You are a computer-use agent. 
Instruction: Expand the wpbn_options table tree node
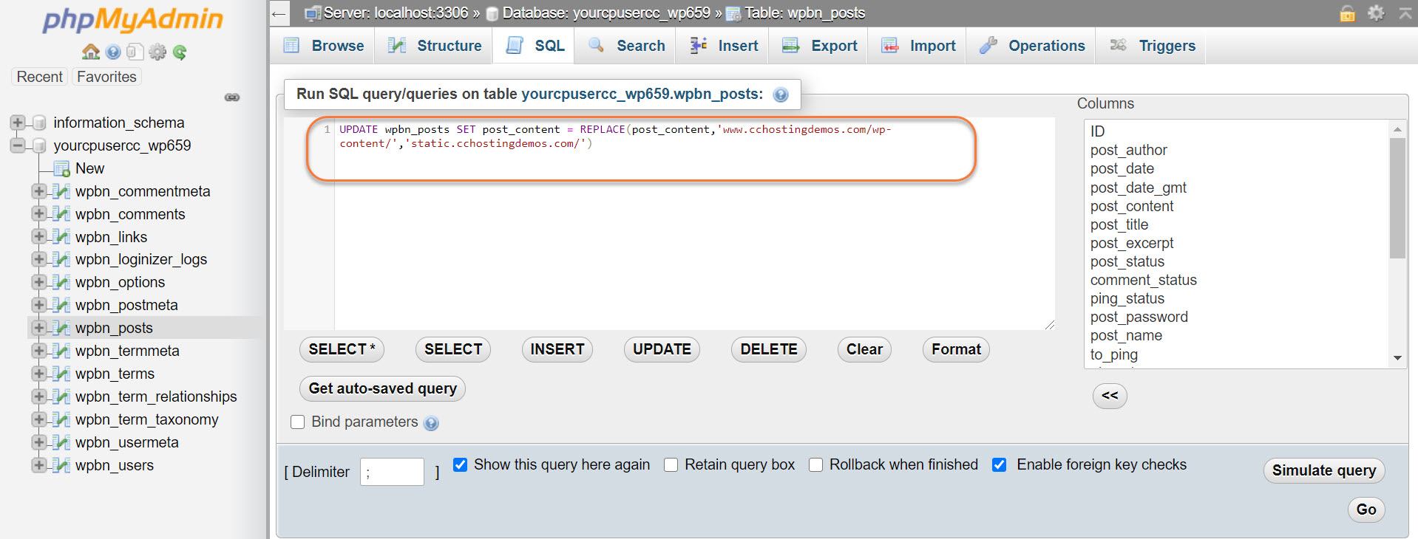38,282
